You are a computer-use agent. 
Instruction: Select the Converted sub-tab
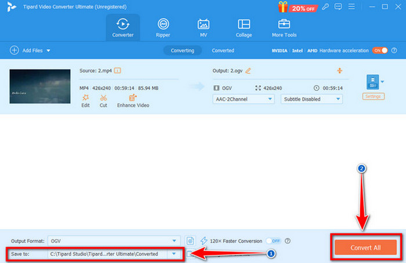point(223,50)
